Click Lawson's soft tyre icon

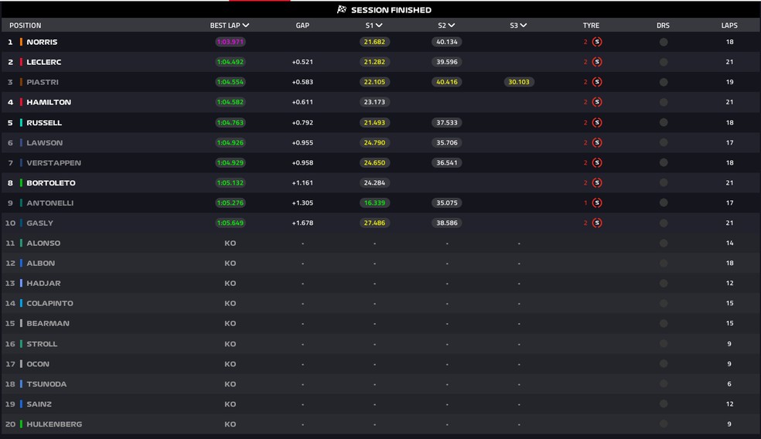click(597, 143)
